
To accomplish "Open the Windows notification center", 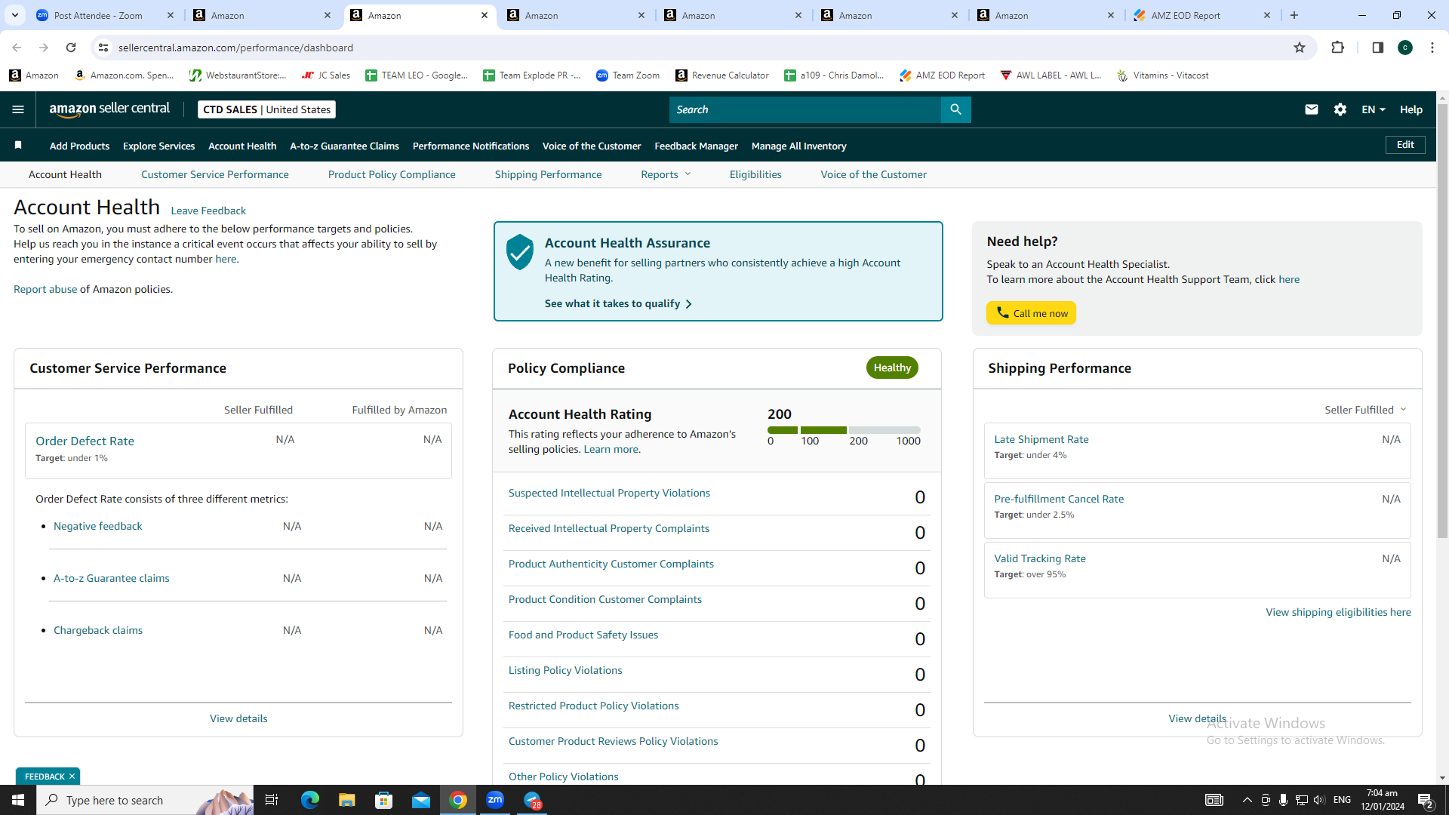I will pos(1426,800).
